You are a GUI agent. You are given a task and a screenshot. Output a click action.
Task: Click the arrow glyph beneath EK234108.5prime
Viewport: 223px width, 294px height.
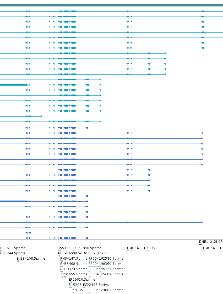pyautogui.click(x=18, y=261)
